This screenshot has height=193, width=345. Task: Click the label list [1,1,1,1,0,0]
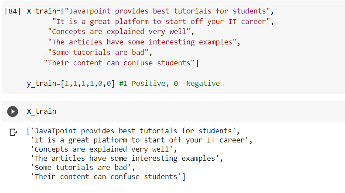click(88, 84)
